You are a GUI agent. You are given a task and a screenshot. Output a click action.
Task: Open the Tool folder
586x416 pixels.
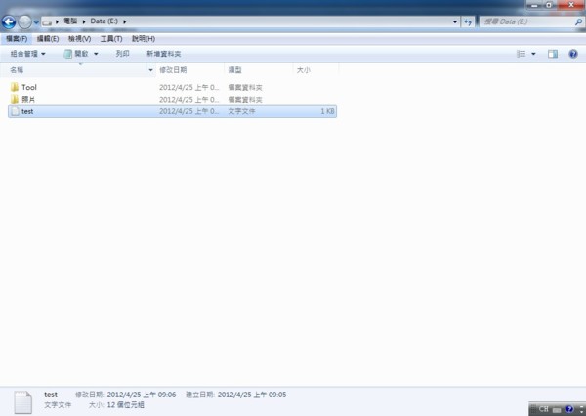28,87
